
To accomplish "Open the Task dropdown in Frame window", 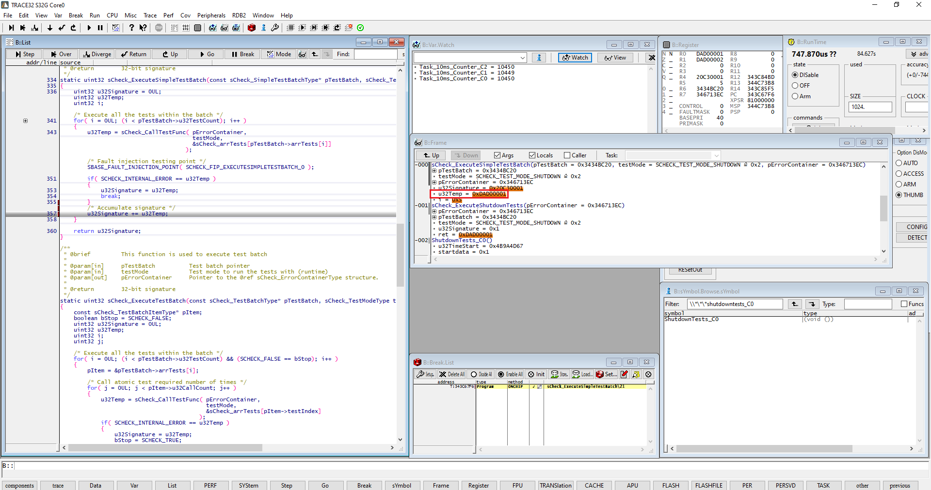I will 716,155.
